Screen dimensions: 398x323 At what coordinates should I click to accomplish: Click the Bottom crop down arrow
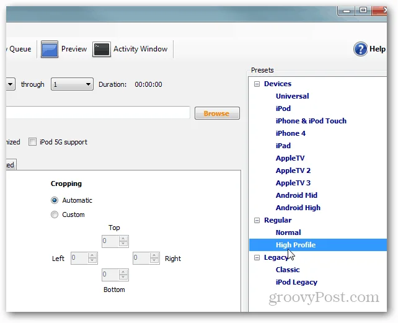coord(123,278)
